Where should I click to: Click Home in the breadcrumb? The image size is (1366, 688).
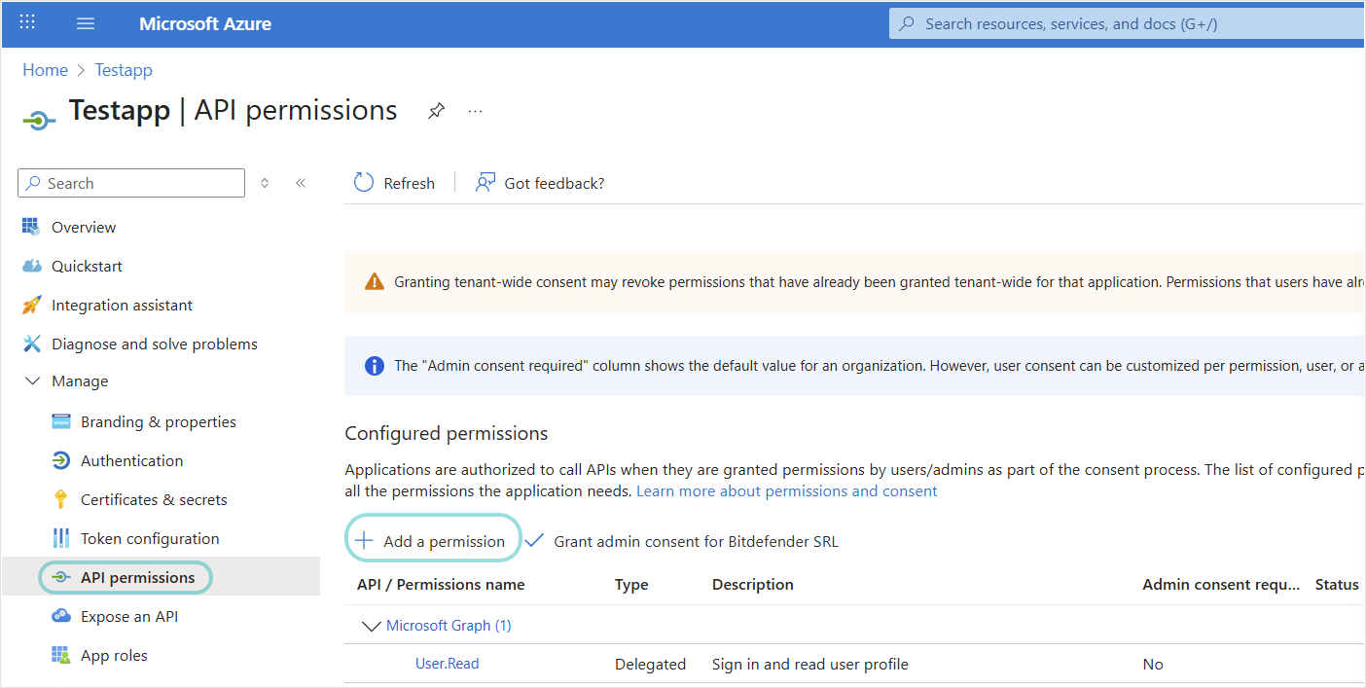[45, 70]
